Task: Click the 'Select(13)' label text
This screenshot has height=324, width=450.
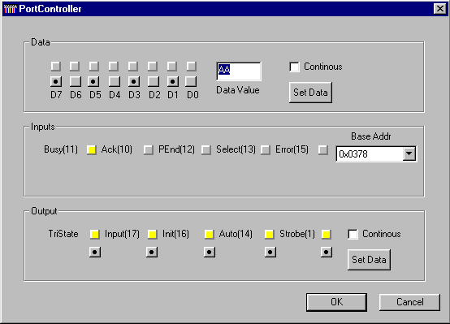Action: [x=236, y=149]
